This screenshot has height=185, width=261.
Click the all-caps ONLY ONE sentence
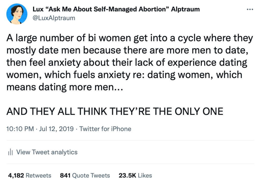click(115, 111)
